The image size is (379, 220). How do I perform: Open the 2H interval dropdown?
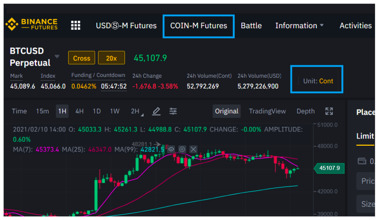[x=136, y=111]
